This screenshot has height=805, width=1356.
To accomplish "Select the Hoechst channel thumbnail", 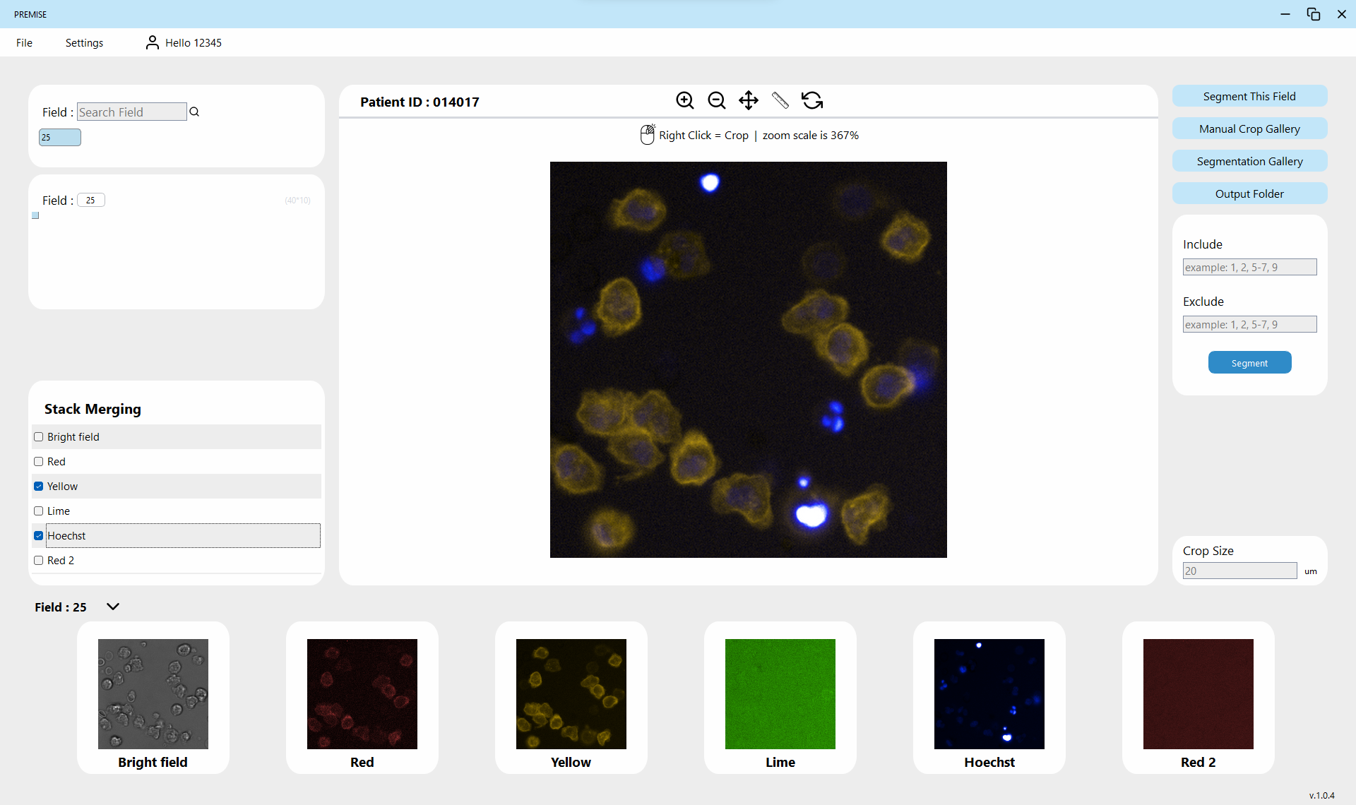I will 989,693.
